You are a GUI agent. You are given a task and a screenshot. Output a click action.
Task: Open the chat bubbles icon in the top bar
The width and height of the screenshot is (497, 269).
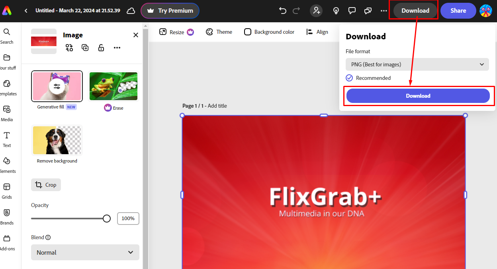pyautogui.click(x=368, y=11)
